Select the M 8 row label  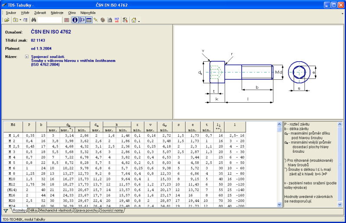(x=12, y=174)
